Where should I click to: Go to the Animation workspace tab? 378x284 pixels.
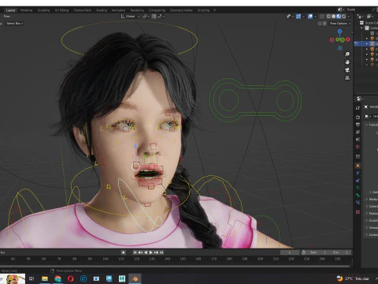pos(118,10)
